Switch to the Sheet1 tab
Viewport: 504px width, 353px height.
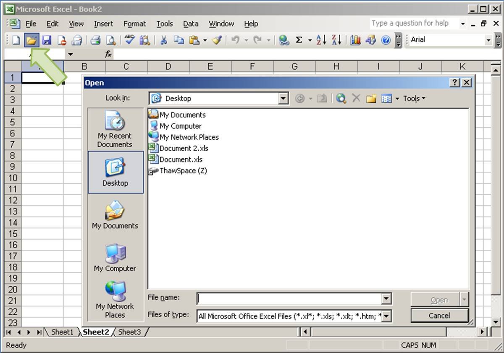point(62,332)
